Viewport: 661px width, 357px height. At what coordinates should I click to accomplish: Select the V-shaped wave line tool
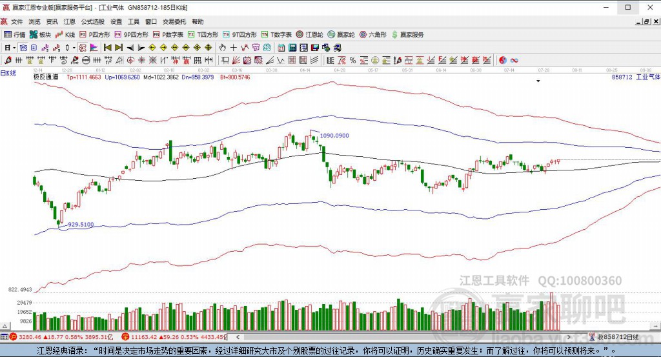click(x=281, y=60)
